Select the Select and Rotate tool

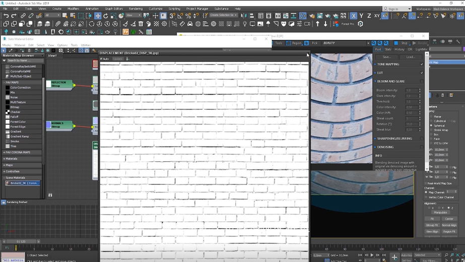click(x=106, y=16)
